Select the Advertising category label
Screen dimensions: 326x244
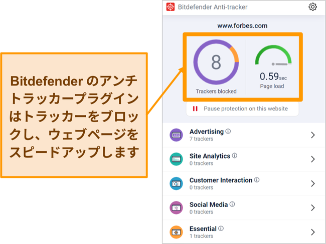click(207, 131)
